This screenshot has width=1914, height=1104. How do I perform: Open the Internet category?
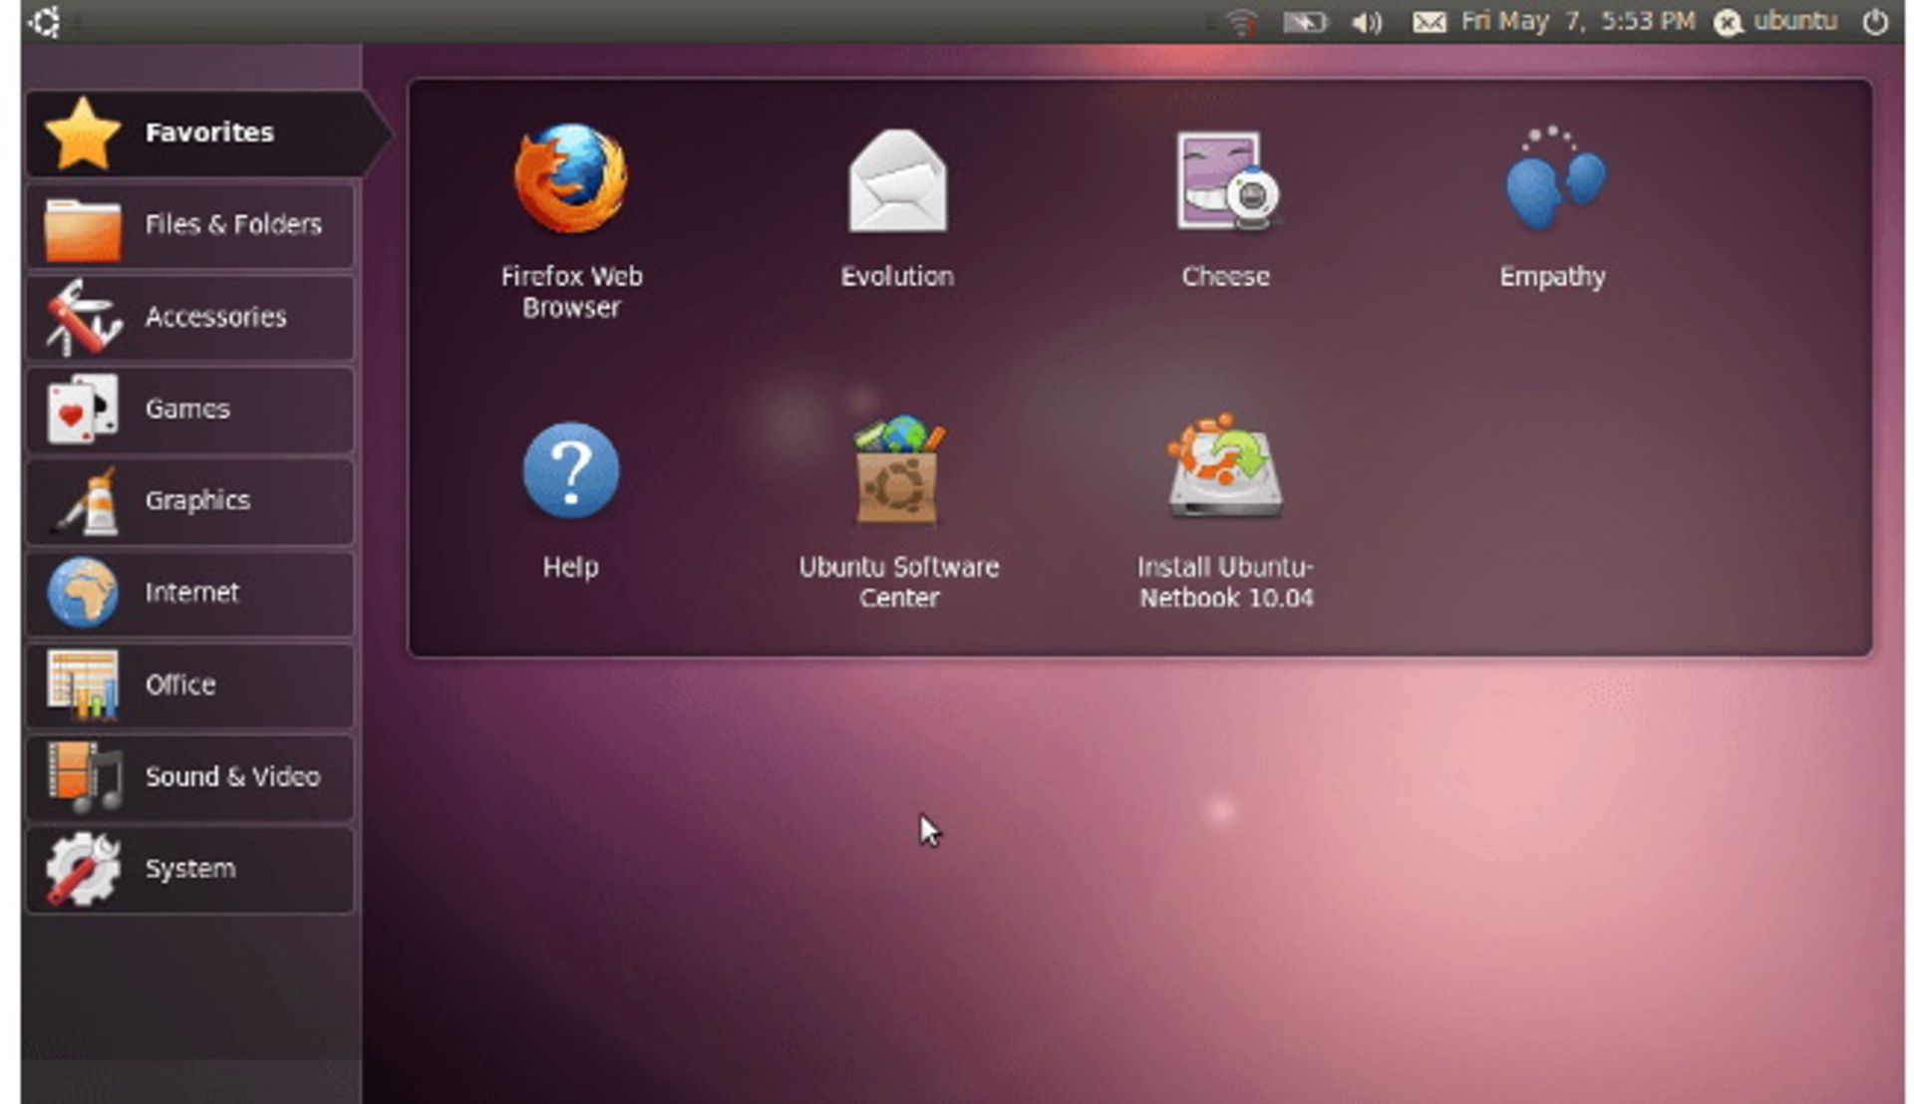coord(190,593)
